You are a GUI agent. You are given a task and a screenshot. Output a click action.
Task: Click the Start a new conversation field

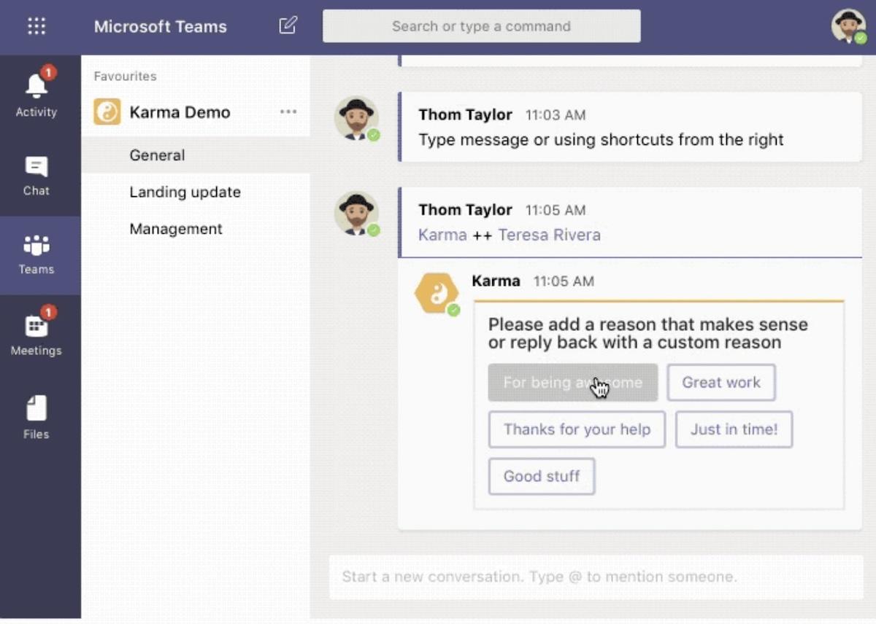[596, 577]
